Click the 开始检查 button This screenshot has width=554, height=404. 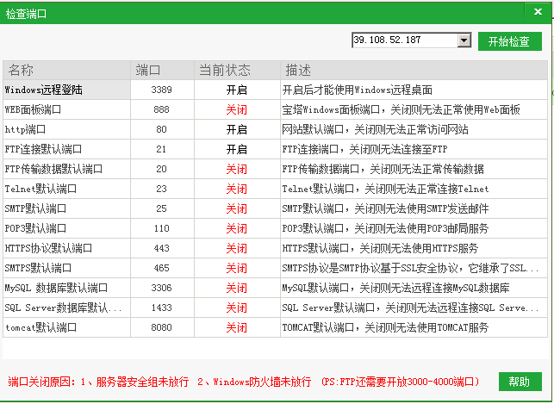[509, 41]
